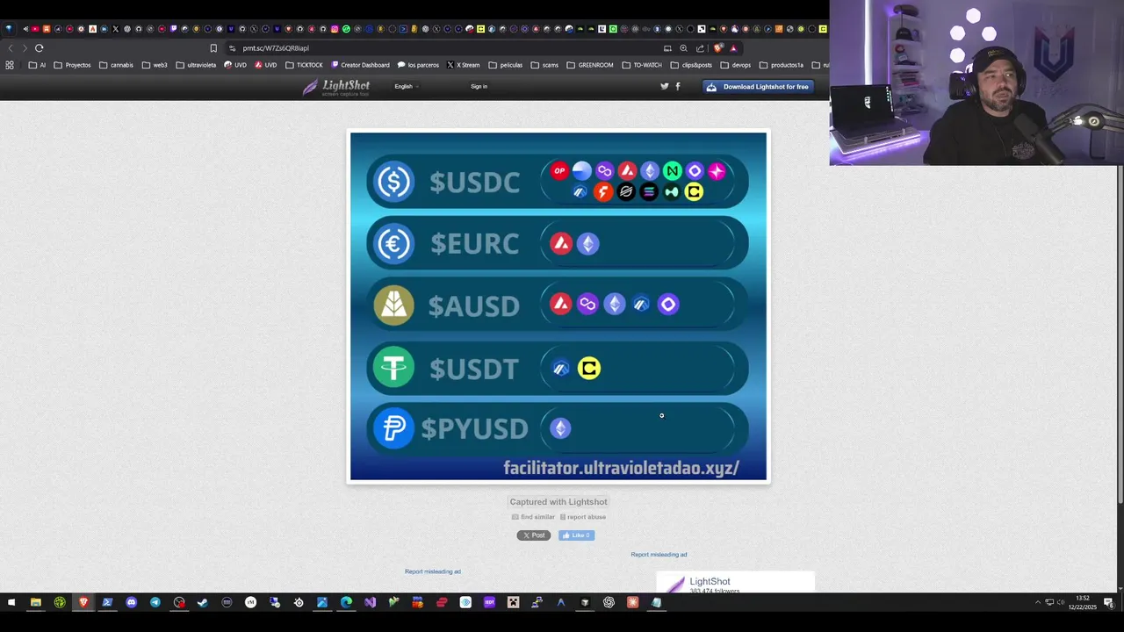Open the cannabis bookmarks folder
Screen dimensions: 1124x632
pyautogui.click(x=116, y=65)
